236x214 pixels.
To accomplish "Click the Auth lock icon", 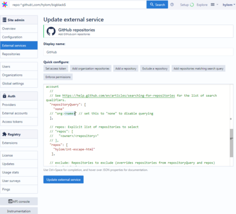I will (x=4, y=96).
